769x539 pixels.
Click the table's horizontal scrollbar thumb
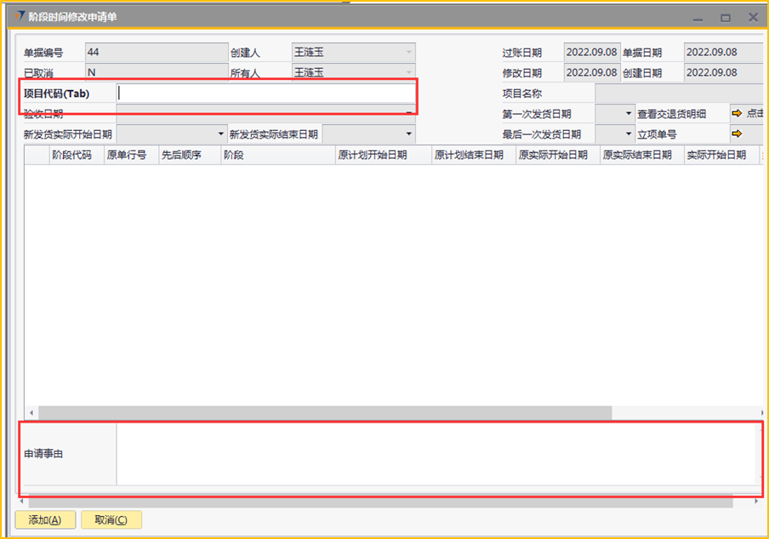tap(323, 412)
